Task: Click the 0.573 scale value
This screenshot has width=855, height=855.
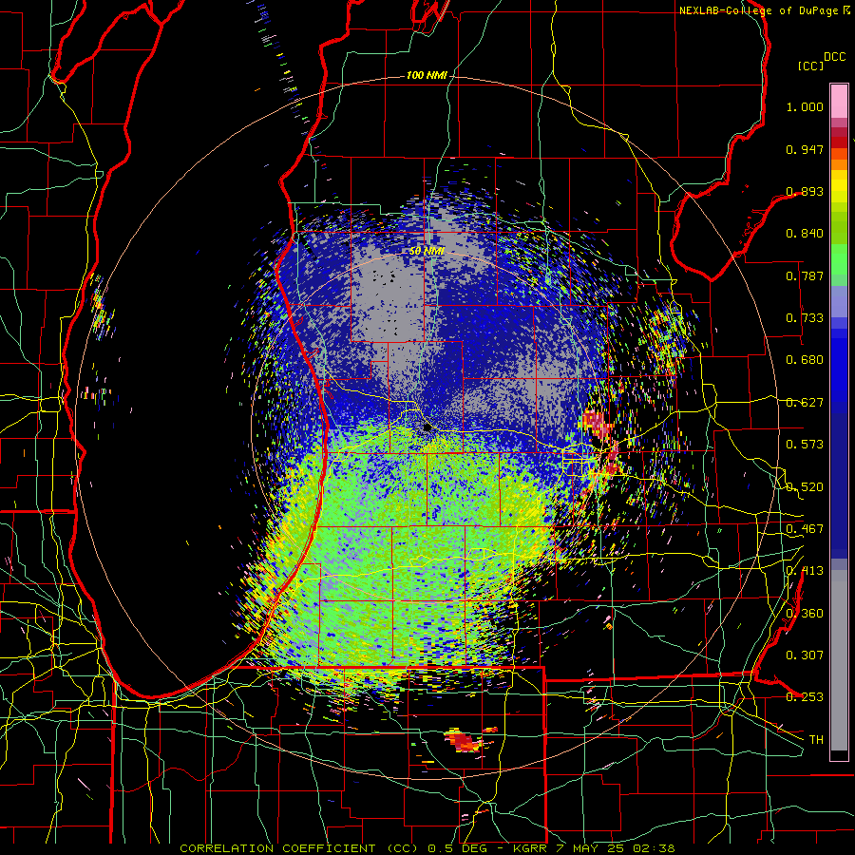Action: click(805, 445)
